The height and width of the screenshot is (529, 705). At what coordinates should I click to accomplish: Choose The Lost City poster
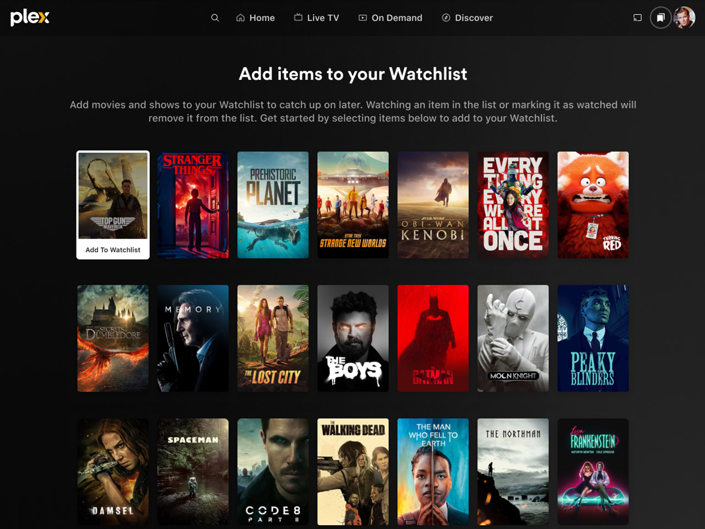coord(273,338)
